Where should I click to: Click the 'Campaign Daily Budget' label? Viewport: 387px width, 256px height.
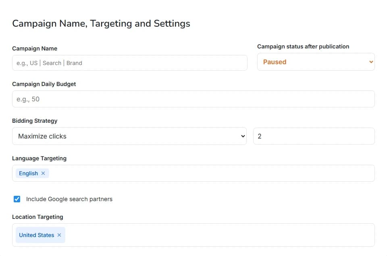44,84
